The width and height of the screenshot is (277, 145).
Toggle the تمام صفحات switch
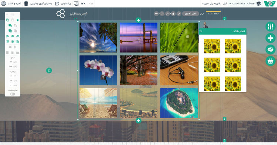(13, 94)
